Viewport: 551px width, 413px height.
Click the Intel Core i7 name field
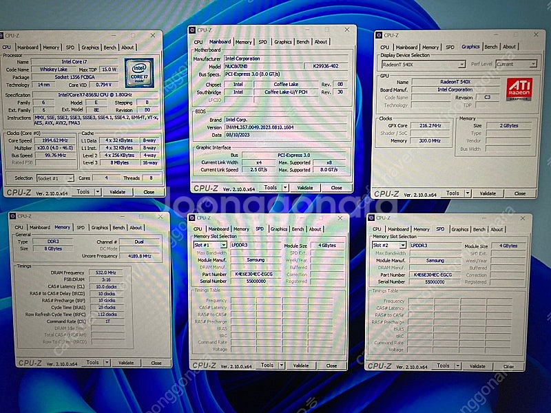[74, 62]
